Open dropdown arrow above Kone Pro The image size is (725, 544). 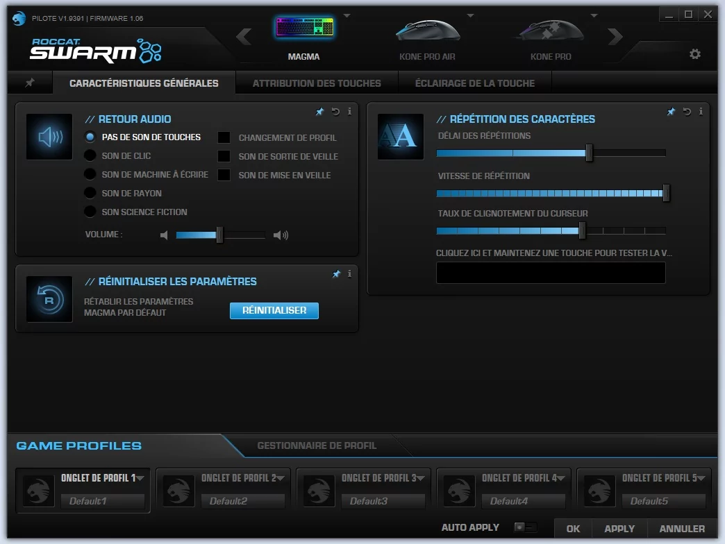[x=594, y=16]
